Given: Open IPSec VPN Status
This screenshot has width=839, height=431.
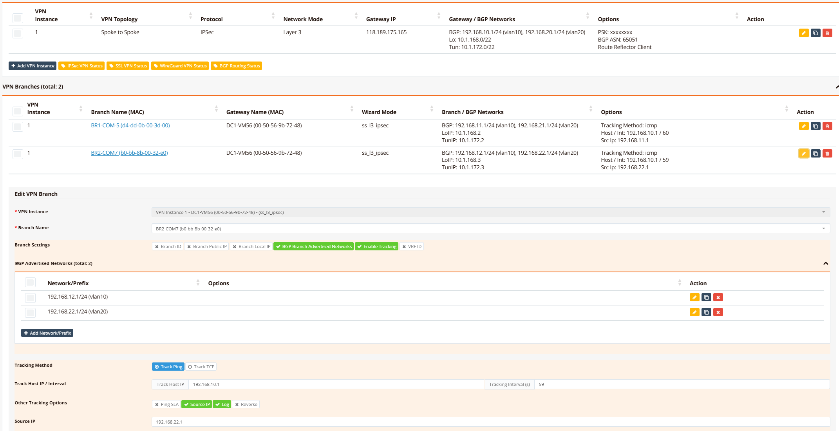Looking at the screenshot, I should coord(81,66).
